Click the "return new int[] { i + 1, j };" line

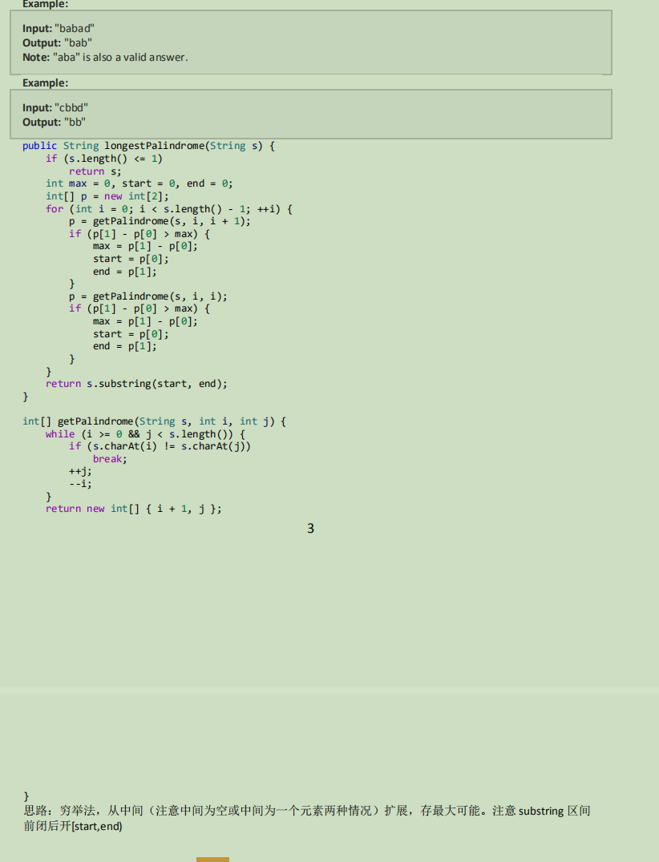pos(134,509)
